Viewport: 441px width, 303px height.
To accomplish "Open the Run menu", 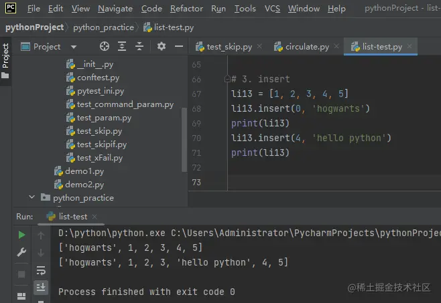I will [218, 9].
